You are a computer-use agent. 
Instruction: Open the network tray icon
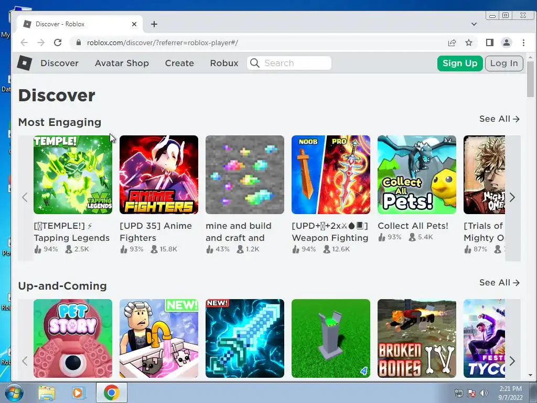[x=458, y=393]
